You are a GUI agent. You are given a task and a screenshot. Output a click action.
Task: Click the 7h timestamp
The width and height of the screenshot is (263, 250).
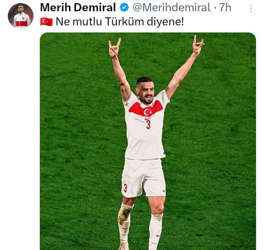coord(225,8)
